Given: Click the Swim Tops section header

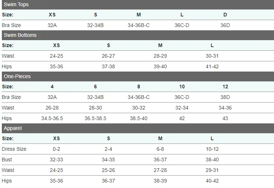Looking at the screenshot, I should pos(138,4).
